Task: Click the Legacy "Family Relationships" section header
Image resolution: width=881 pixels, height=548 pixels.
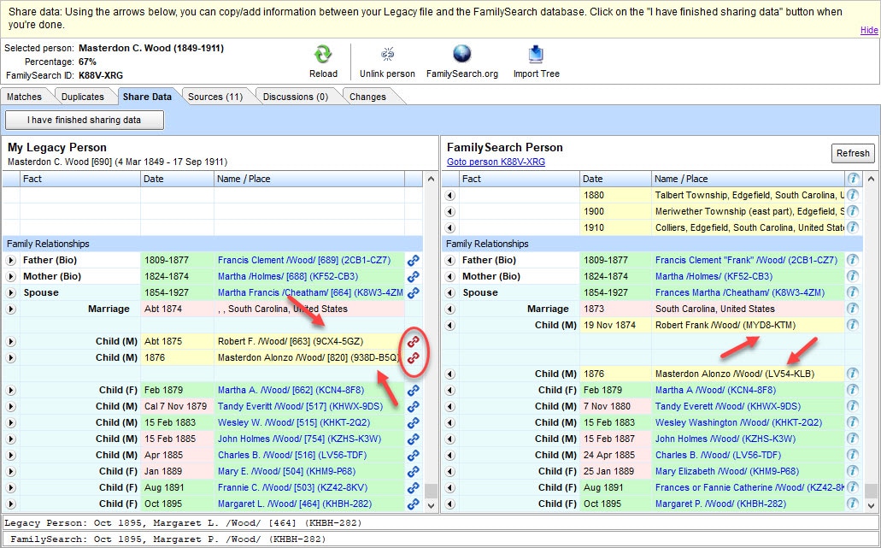Action: point(213,244)
